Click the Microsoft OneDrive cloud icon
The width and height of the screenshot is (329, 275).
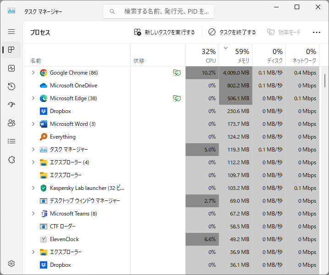pyautogui.click(x=44, y=86)
